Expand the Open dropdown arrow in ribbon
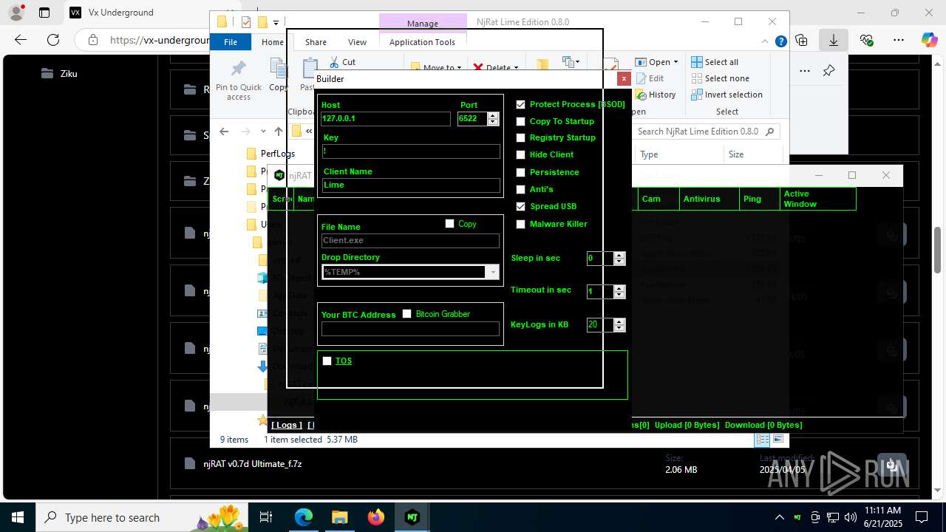 click(676, 62)
